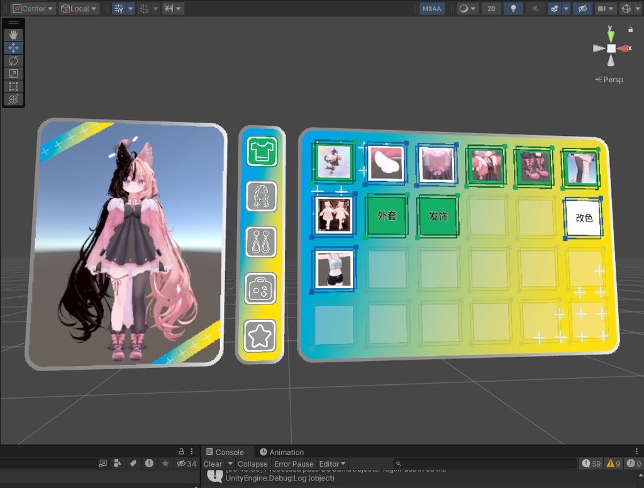This screenshot has width=644, height=488.
Task: Click the green Y axis cone of gizmo
Action: click(611, 36)
